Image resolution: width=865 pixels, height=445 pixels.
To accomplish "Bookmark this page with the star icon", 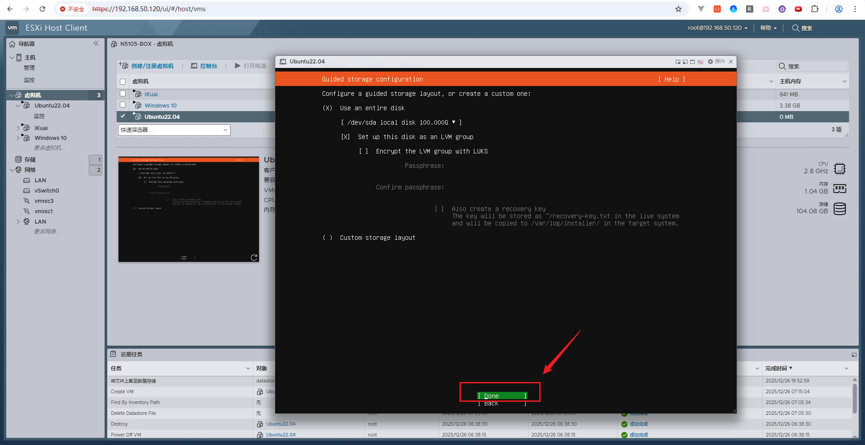I will (678, 9).
